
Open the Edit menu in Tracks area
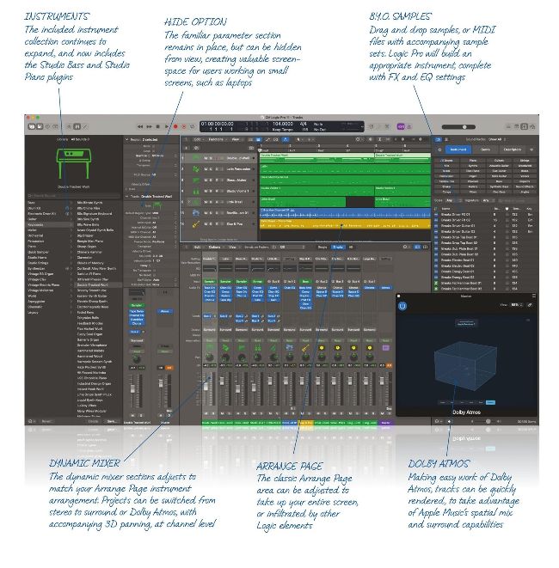[x=197, y=138]
